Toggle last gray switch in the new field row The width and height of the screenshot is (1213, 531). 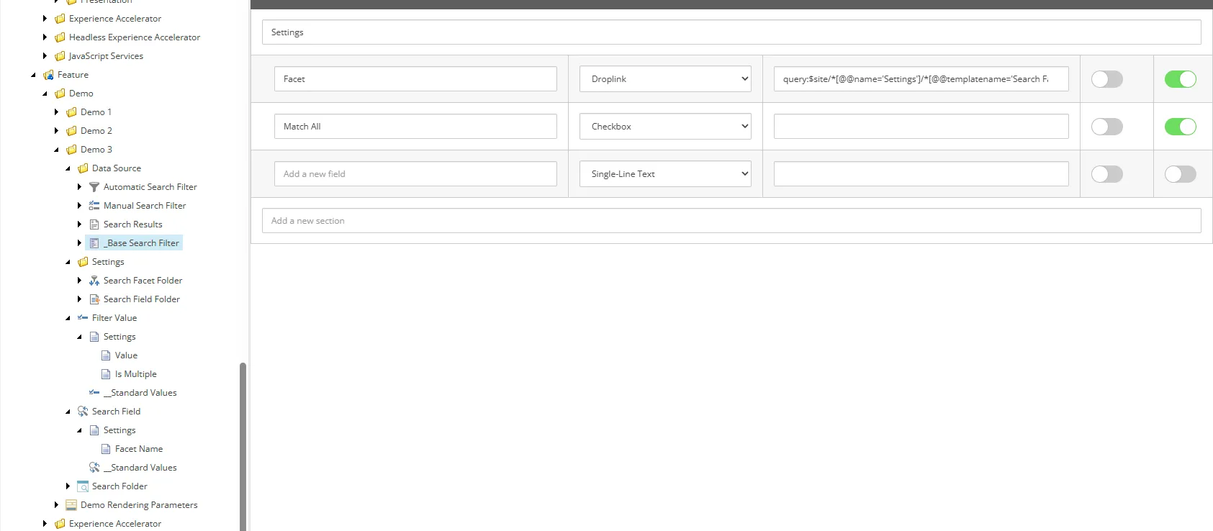[x=1181, y=174]
